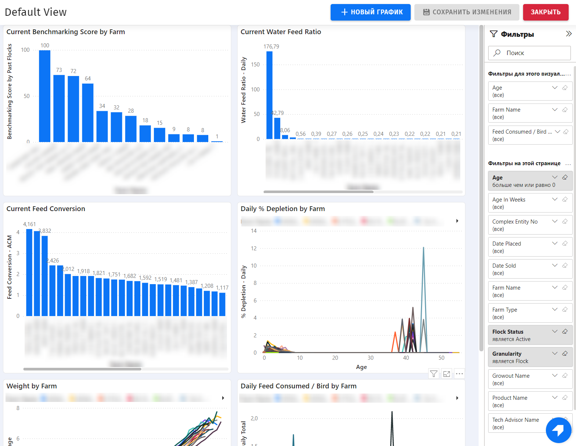Image resolution: width=576 pixels, height=446 pixels.
Task: Clear the Farm Type filter eraser
Action: pyautogui.click(x=565, y=309)
